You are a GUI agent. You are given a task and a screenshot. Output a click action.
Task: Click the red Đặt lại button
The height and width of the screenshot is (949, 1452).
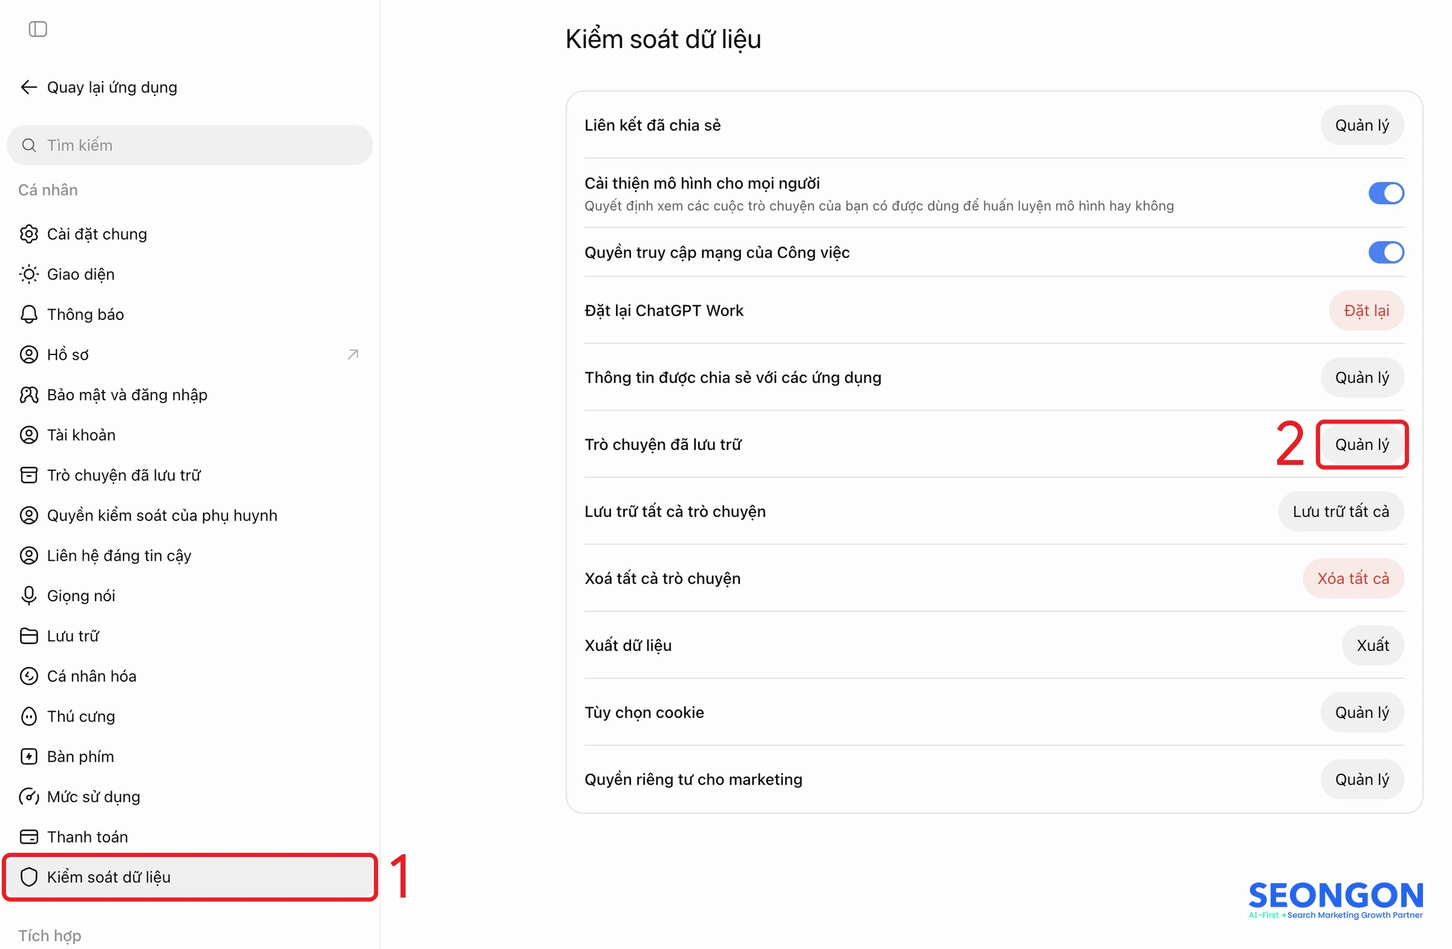tap(1366, 310)
